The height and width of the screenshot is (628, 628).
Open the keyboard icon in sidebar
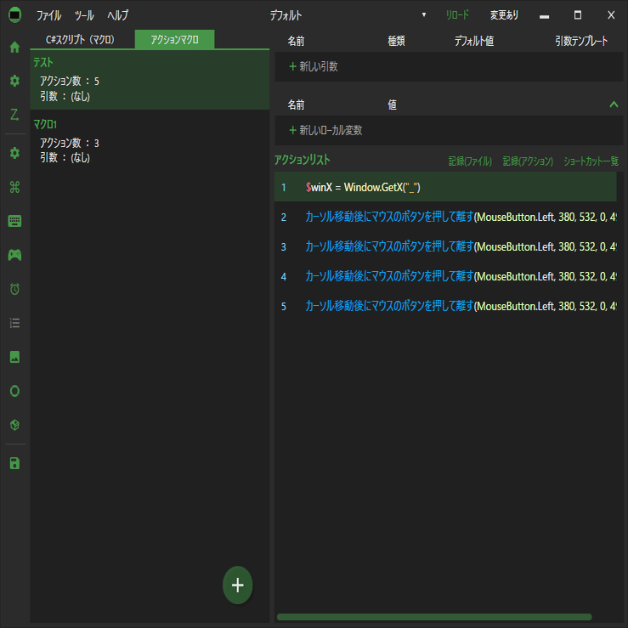point(14,221)
